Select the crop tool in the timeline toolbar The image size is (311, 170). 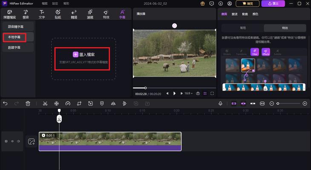coord(79,103)
